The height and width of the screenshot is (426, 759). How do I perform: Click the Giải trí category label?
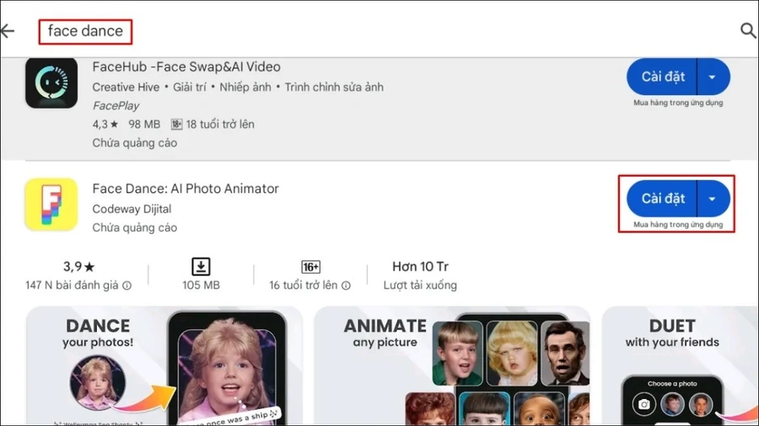[x=189, y=87]
